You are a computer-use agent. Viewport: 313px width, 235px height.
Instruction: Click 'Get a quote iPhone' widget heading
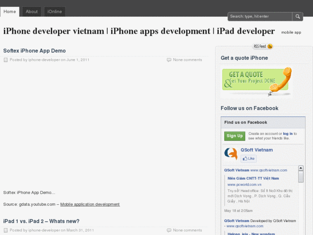tap(244, 58)
